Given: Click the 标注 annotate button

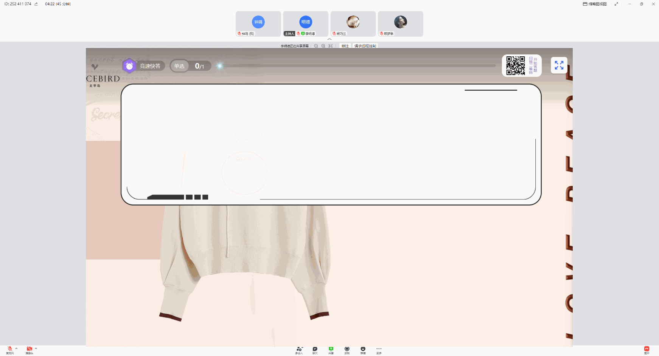Looking at the screenshot, I should pyautogui.click(x=345, y=46).
